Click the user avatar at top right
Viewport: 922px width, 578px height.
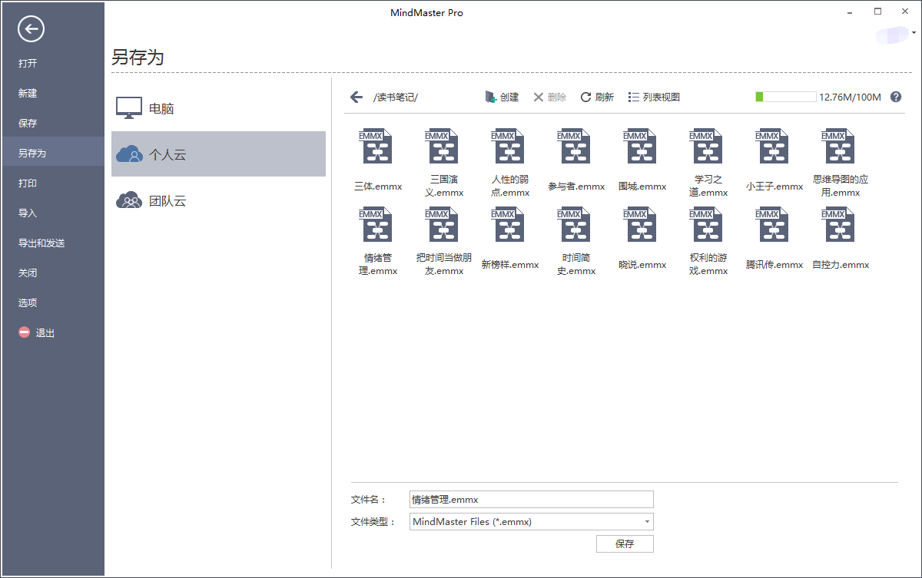tap(893, 35)
